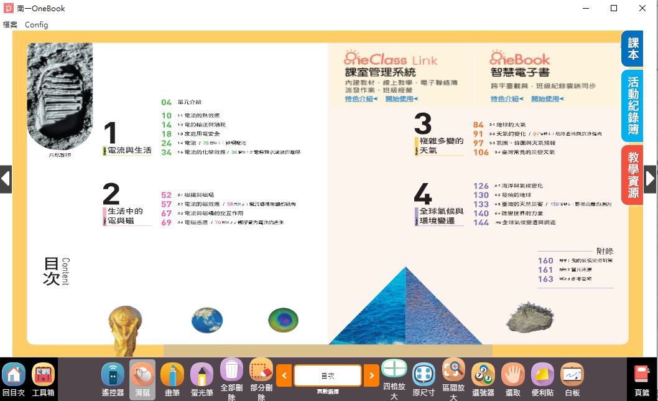Image resolution: width=658 pixels, height=401 pixels.
Task: Choose the 區間放大 region zoom tool
Action: pos(453,379)
